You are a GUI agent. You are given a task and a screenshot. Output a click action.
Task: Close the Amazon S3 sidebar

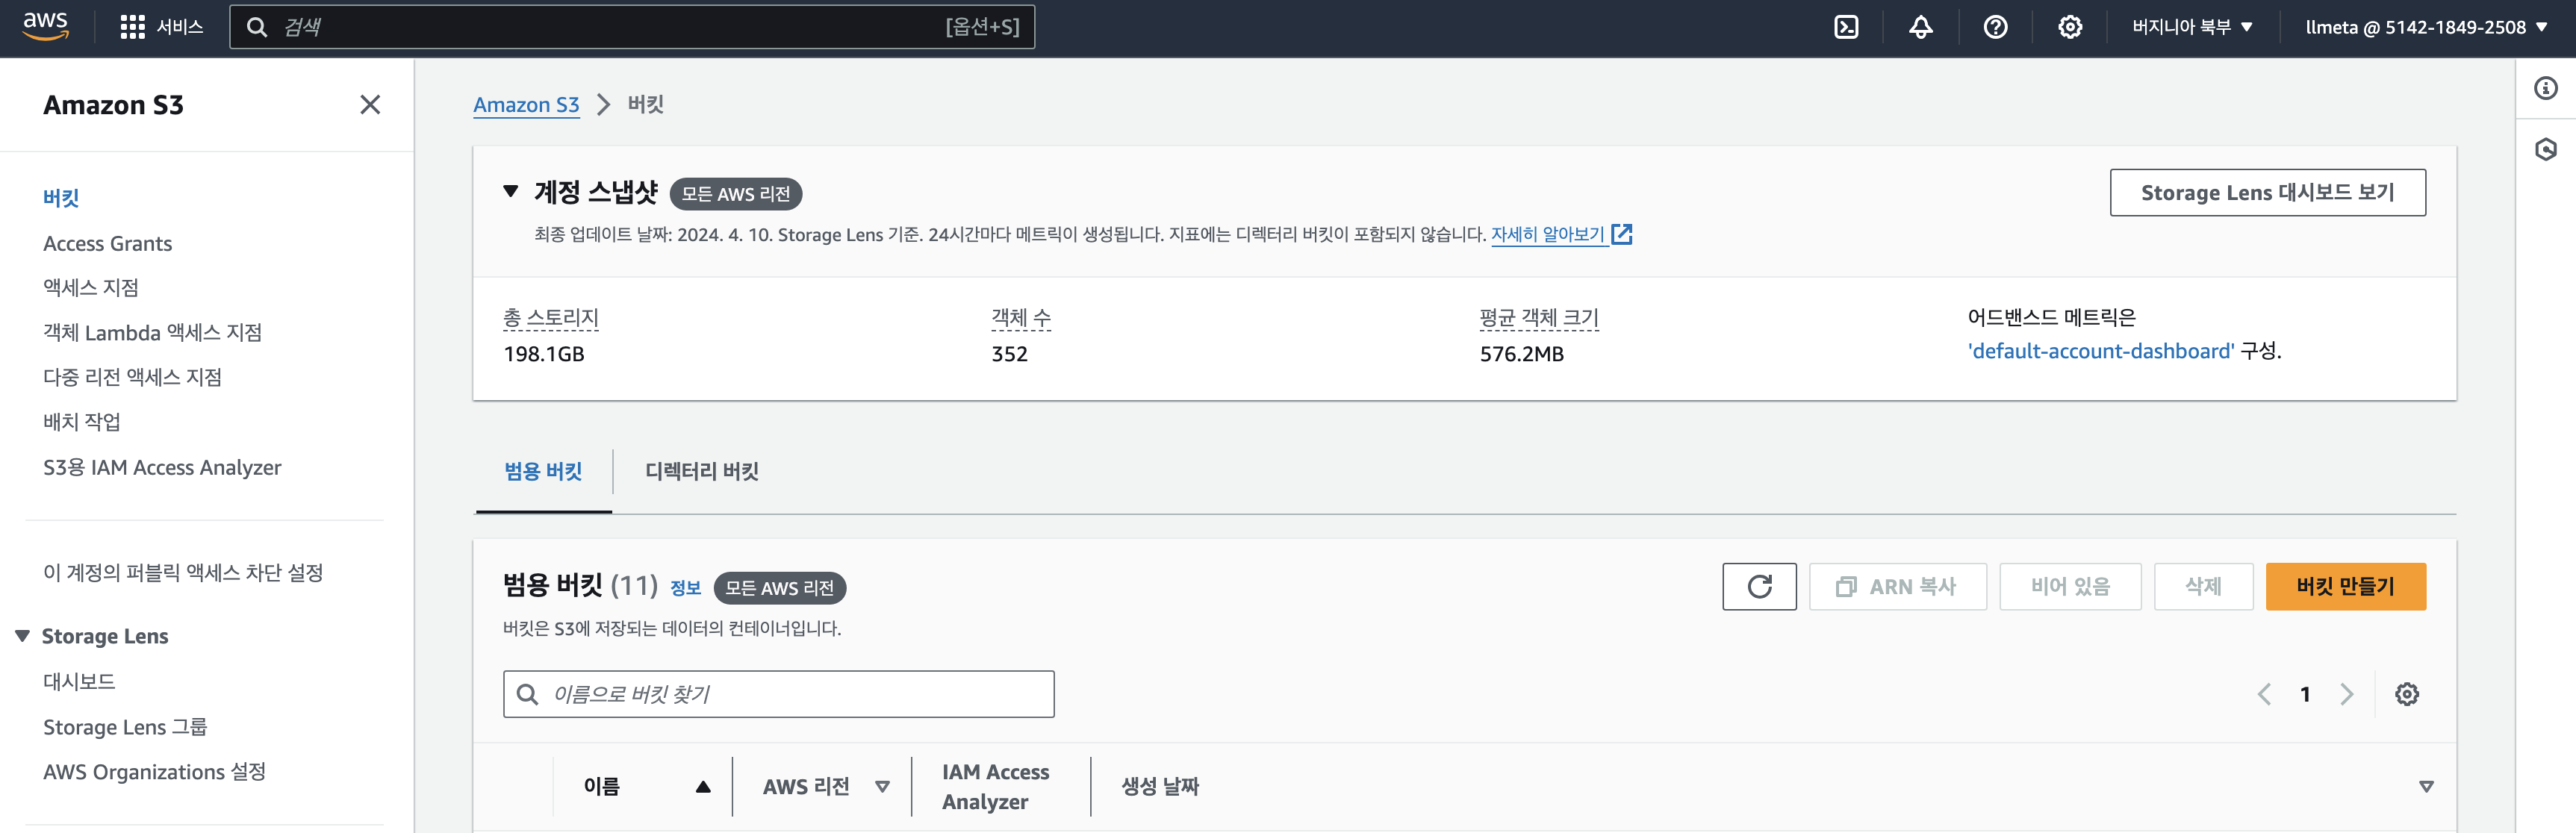370,105
